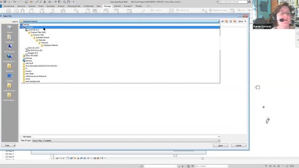Create a new folder in the Select File dialog

235,21
